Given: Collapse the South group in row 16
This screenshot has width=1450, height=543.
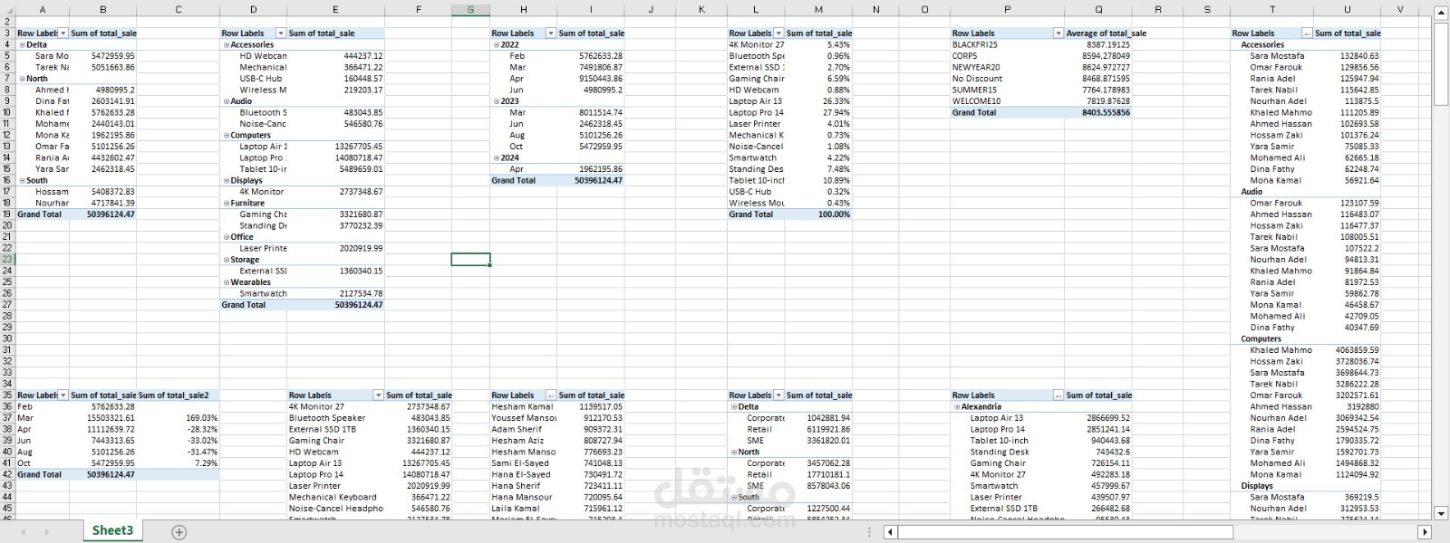Looking at the screenshot, I should (x=23, y=180).
